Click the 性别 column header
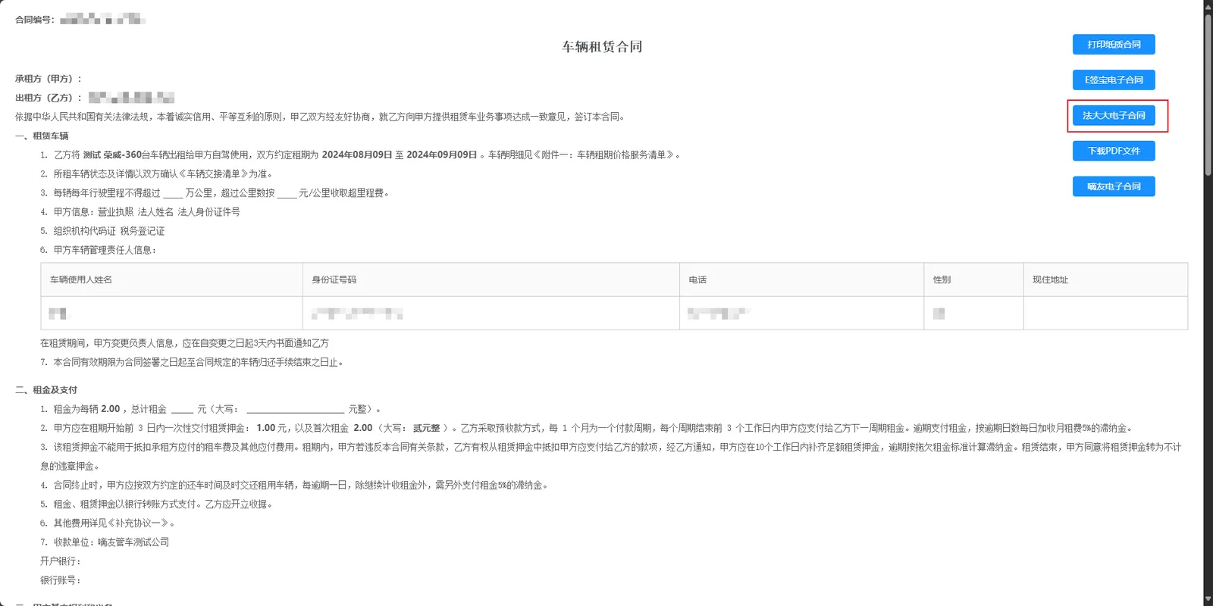The width and height of the screenshot is (1213, 606). tap(942, 280)
